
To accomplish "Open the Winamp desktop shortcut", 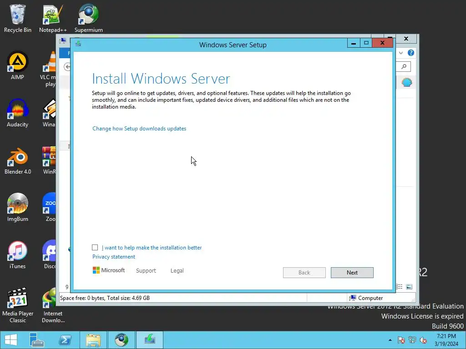I will pyautogui.click(x=49, y=113).
